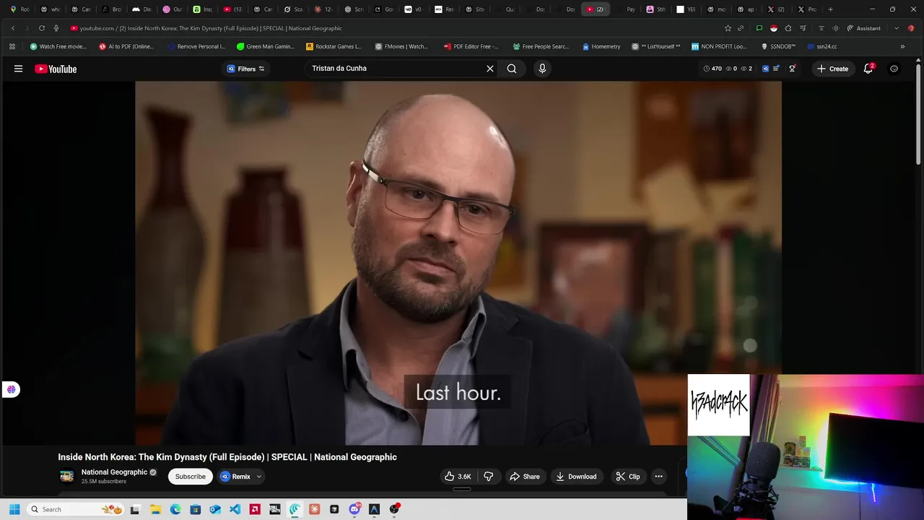Open a new browser tab
924x520 pixels.
(x=830, y=9)
